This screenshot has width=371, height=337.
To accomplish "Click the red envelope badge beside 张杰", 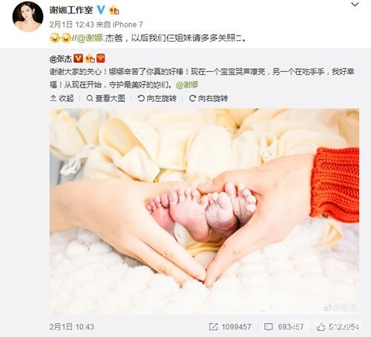I will pos(101,59).
